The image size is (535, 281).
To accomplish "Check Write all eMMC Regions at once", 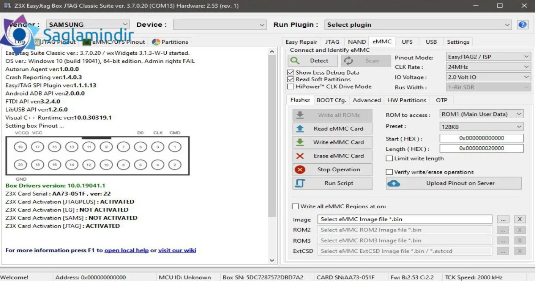I will click(x=295, y=207).
